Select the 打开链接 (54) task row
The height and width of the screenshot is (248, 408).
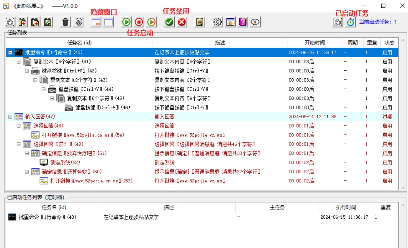click(202, 135)
